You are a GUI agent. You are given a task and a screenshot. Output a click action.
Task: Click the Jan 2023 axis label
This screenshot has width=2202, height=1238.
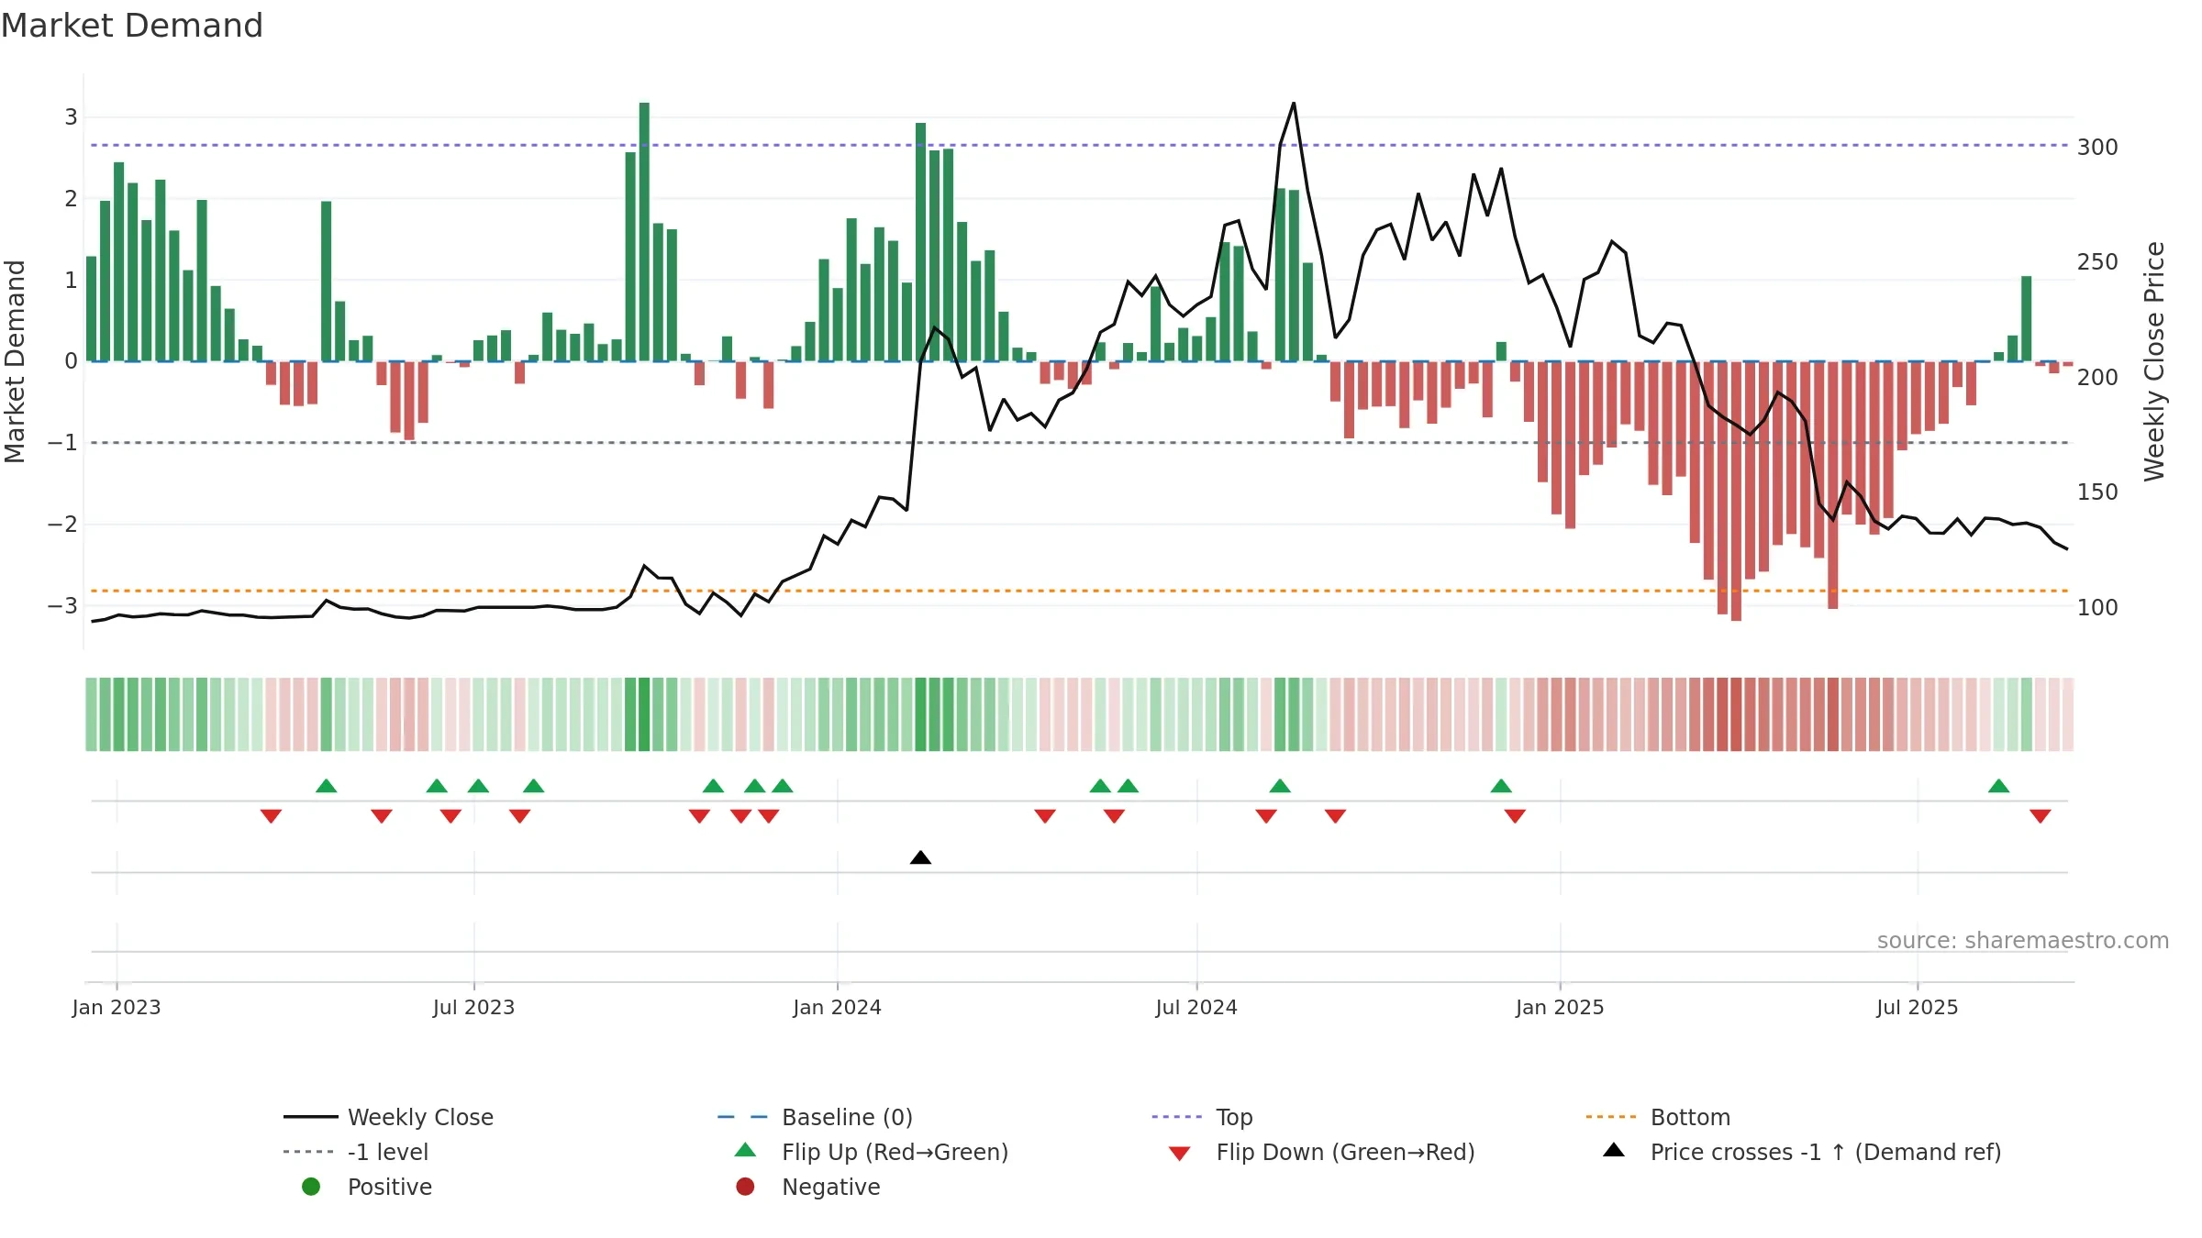tap(117, 1007)
